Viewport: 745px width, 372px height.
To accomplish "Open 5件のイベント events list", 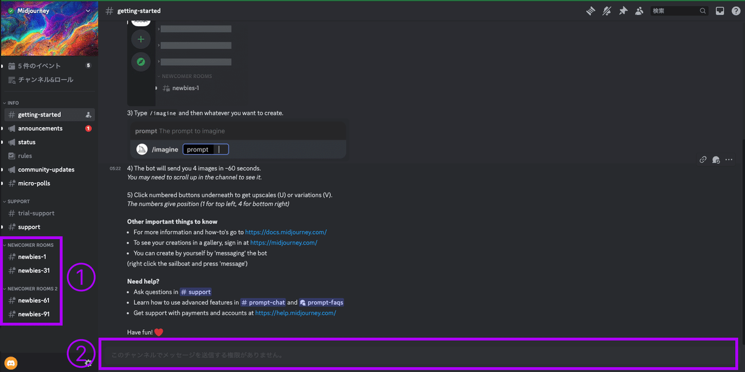I will 39,66.
